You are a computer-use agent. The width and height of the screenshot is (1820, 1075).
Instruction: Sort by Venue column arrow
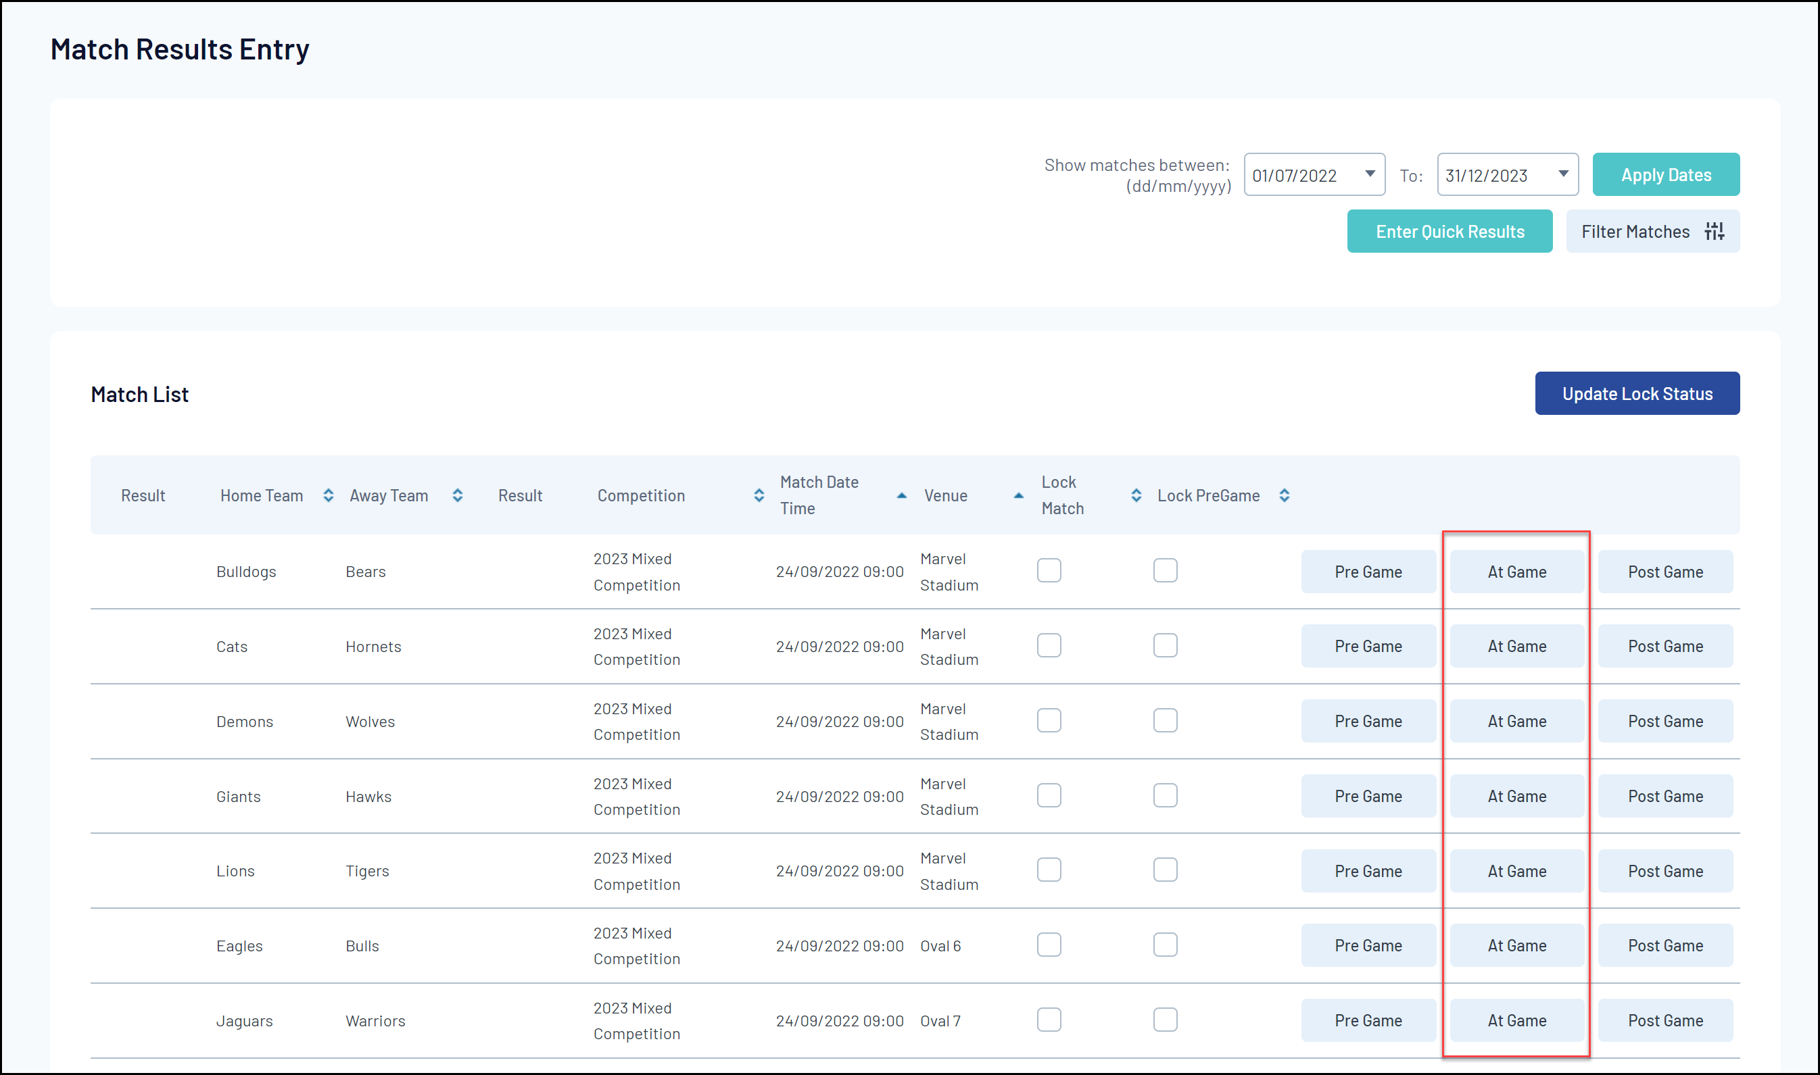1018,495
